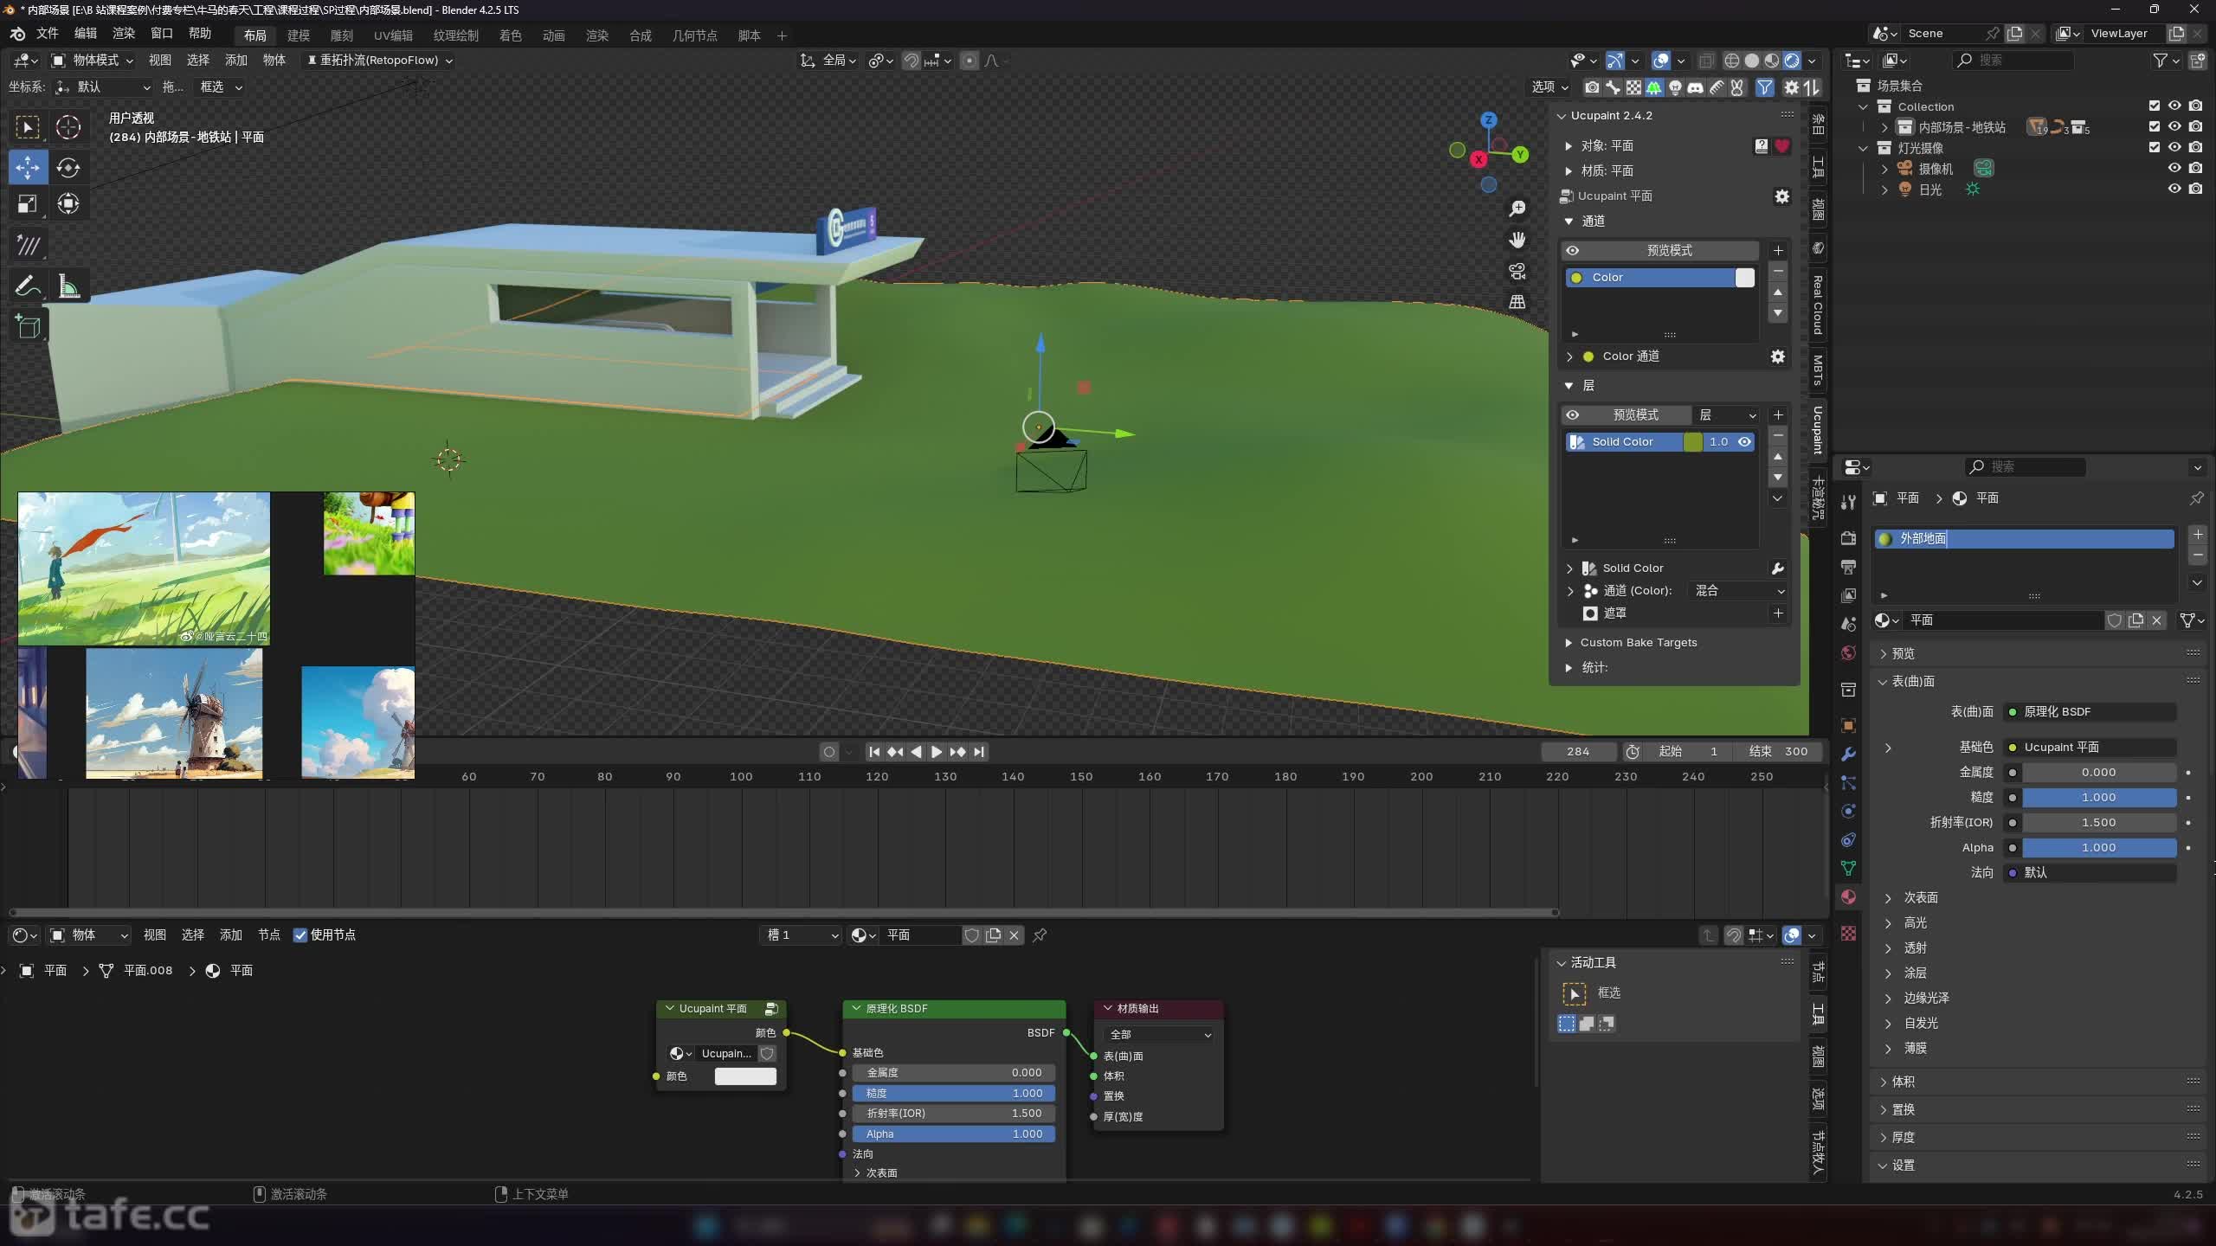Click the Ucupaint 平面 settings gear icon
This screenshot has width=2216, height=1246.
coord(1781,196)
